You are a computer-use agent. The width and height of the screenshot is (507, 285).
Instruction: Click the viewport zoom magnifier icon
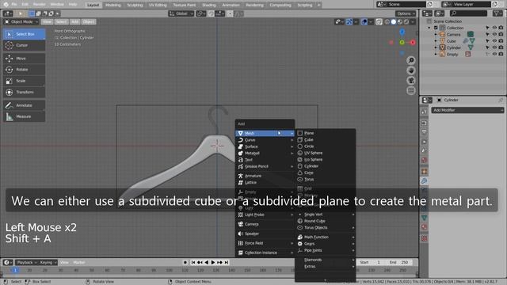(411, 60)
